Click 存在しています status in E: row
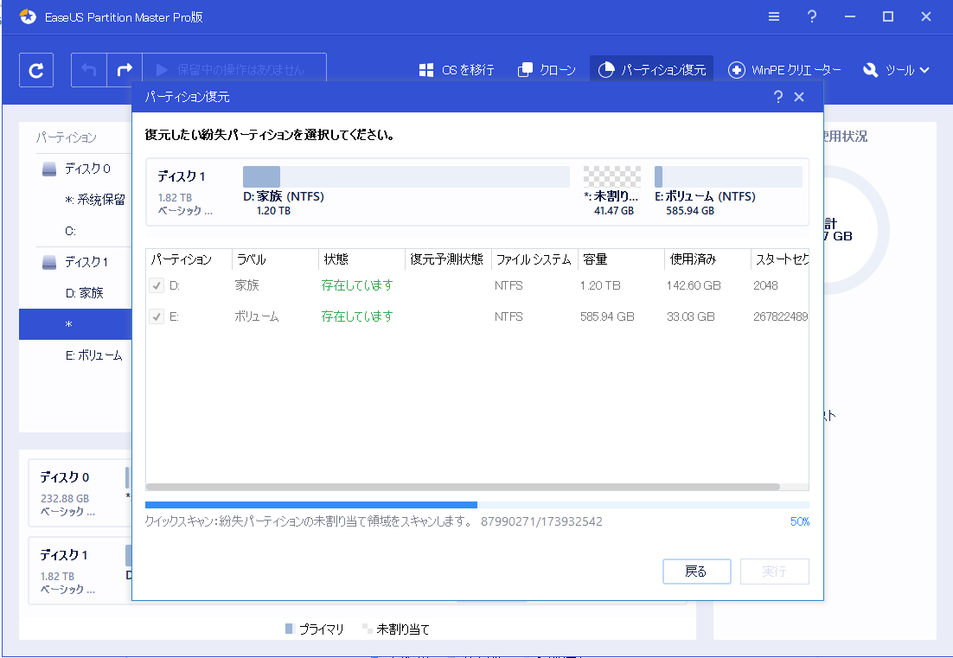Screen dimensions: 953x658 pyautogui.click(x=357, y=316)
